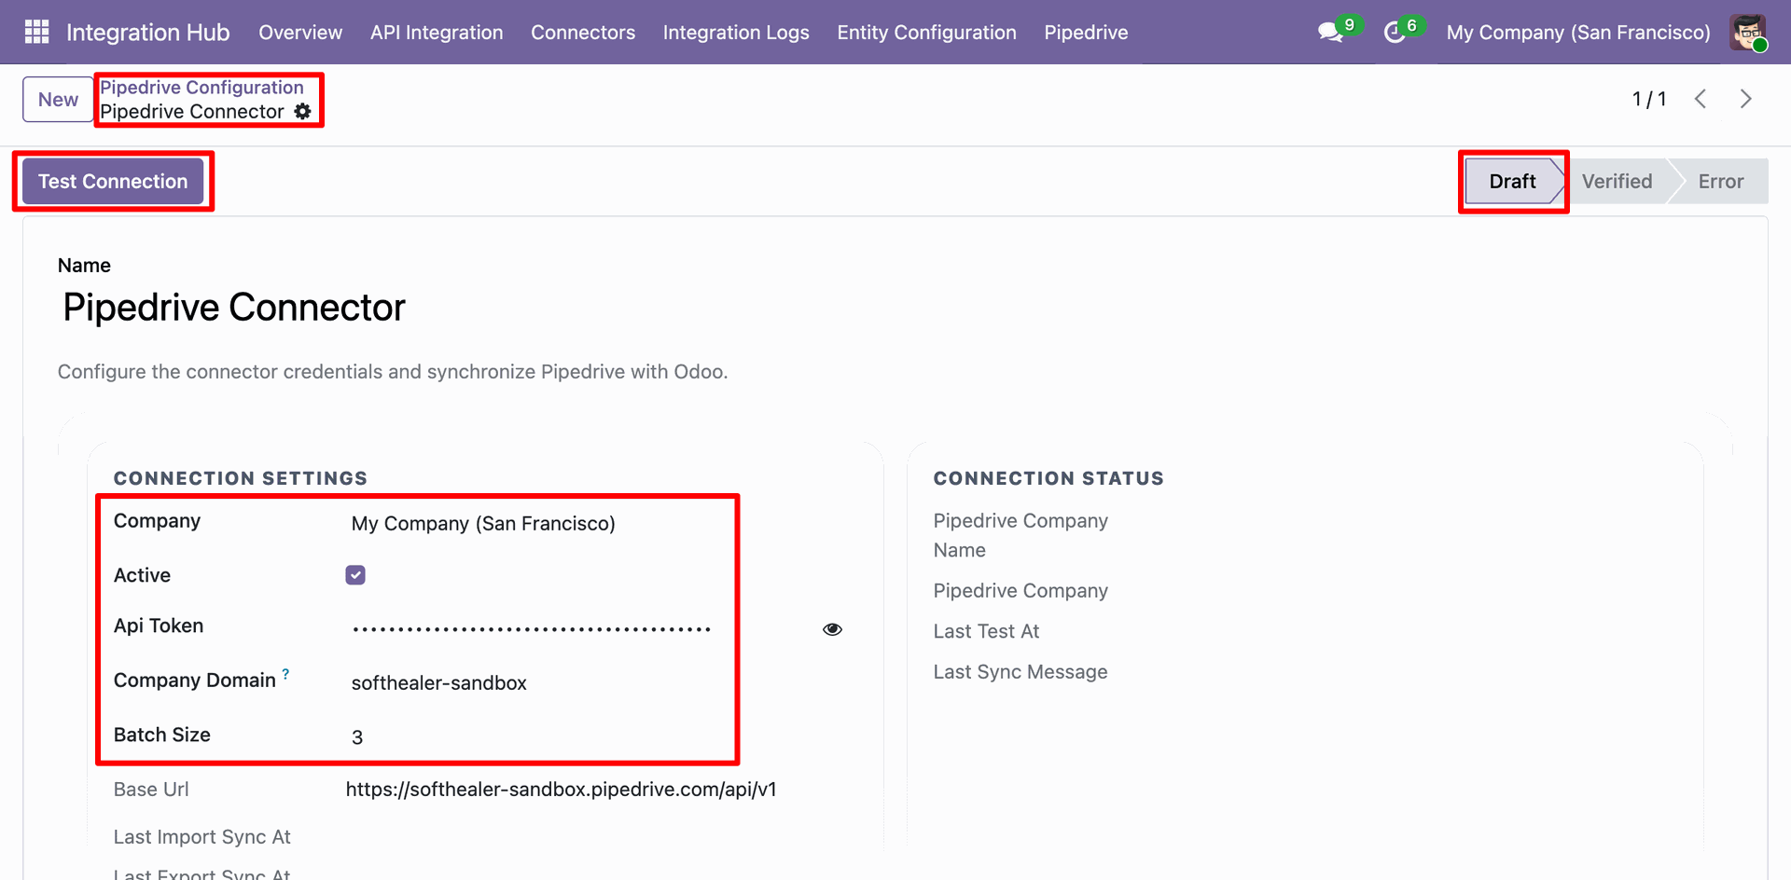The height and width of the screenshot is (880, 1791).
Task: Click the Last Sync Message label
Action: [x=1020, y=671]
